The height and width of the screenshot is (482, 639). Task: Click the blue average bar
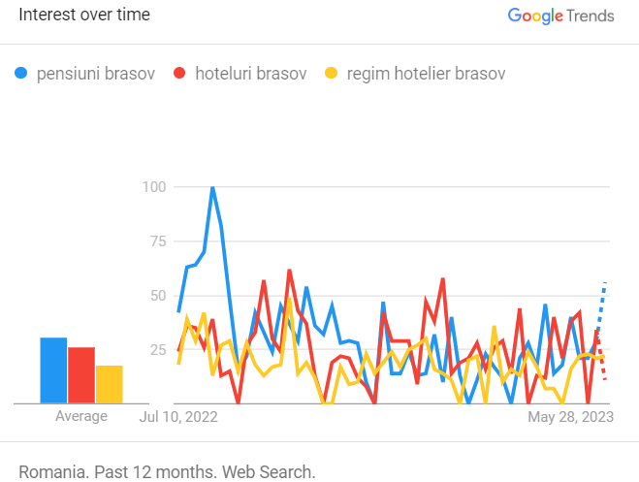[53, 370]
